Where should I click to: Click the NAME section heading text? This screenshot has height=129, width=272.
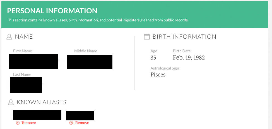pyautogui.click(x=24, y=37)
